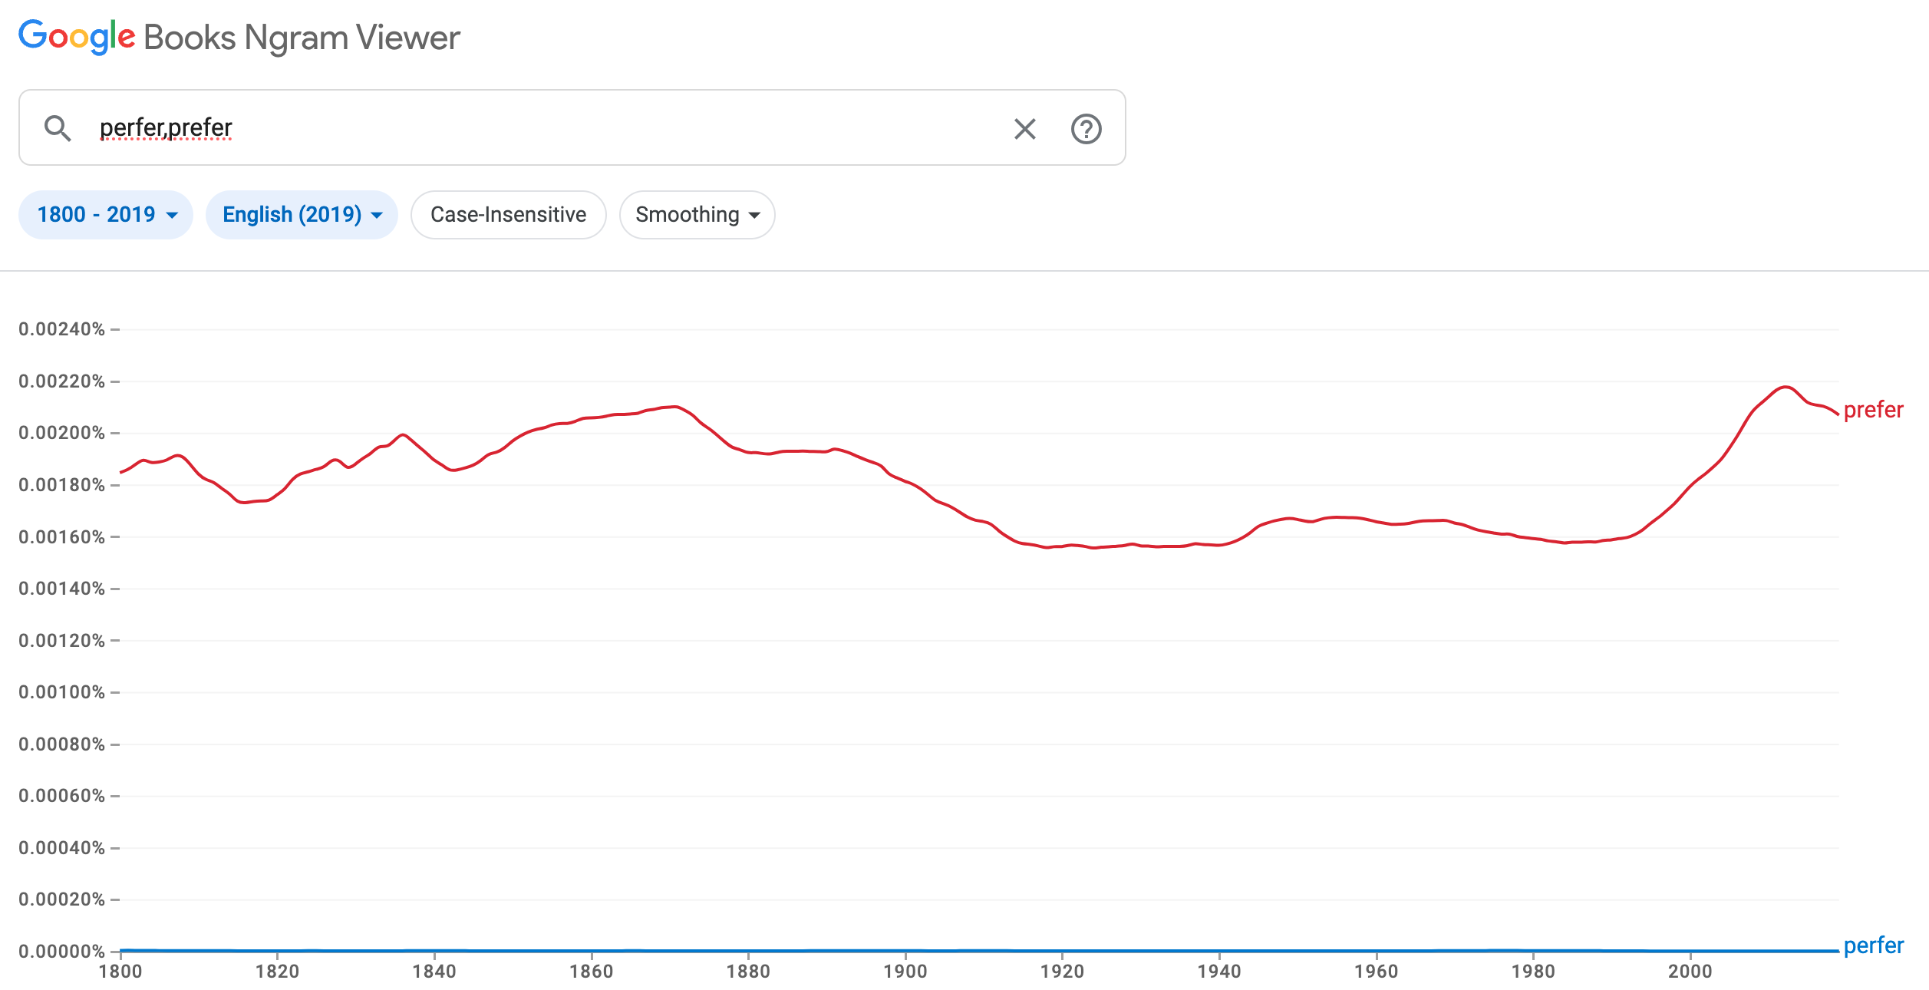Click the 2000 tick on the year axis
Viewport: 1929px width, 990px height.
(x=1690, y=972)
